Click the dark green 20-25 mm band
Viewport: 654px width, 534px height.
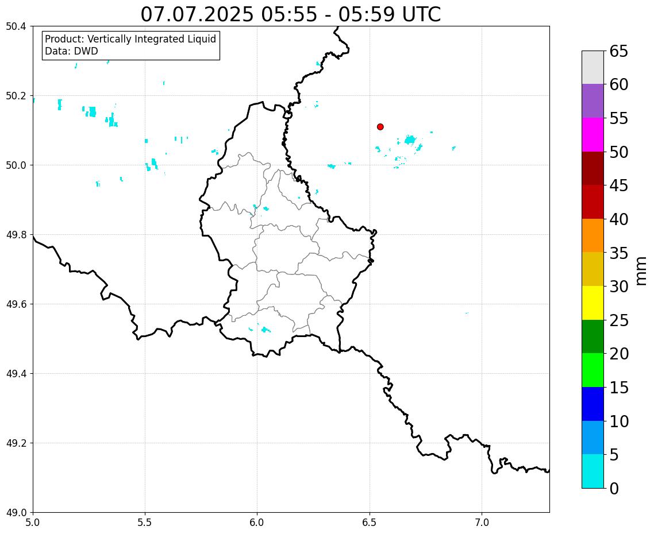pyautogui.click(x=593, y=336)
